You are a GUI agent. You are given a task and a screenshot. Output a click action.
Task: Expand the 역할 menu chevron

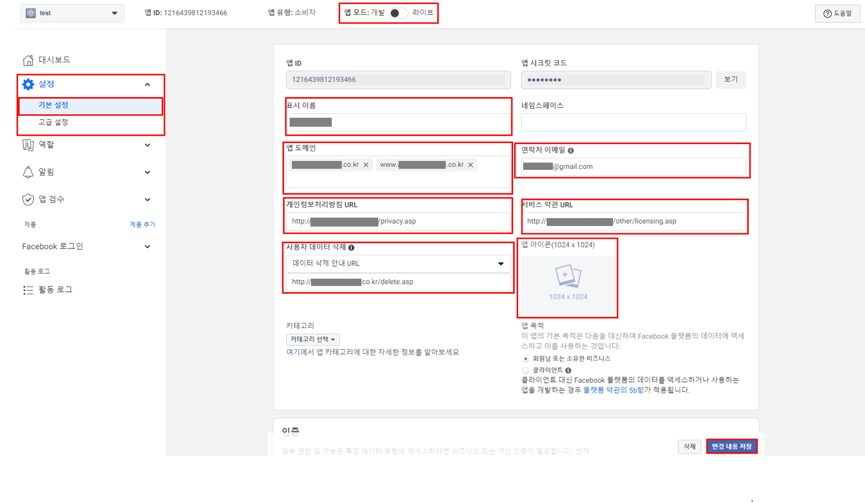tap(148, 145)
